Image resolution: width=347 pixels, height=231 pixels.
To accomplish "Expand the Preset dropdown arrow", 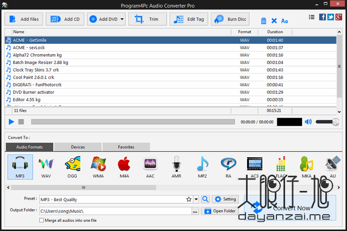I will [x=196, y=200].
